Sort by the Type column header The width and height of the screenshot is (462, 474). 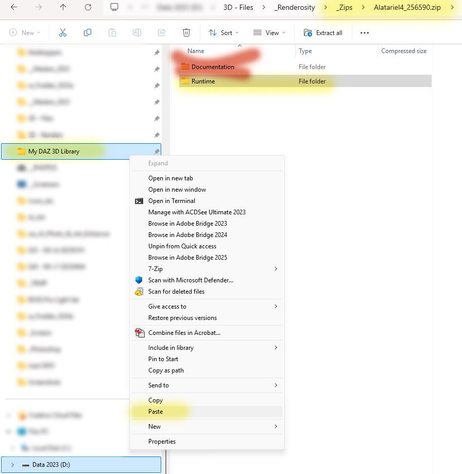click(305, 51)
